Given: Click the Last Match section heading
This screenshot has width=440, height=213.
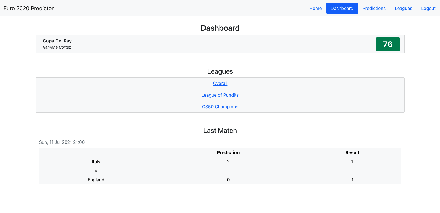Looking at the screenshot, I should [x=220, y=131].
